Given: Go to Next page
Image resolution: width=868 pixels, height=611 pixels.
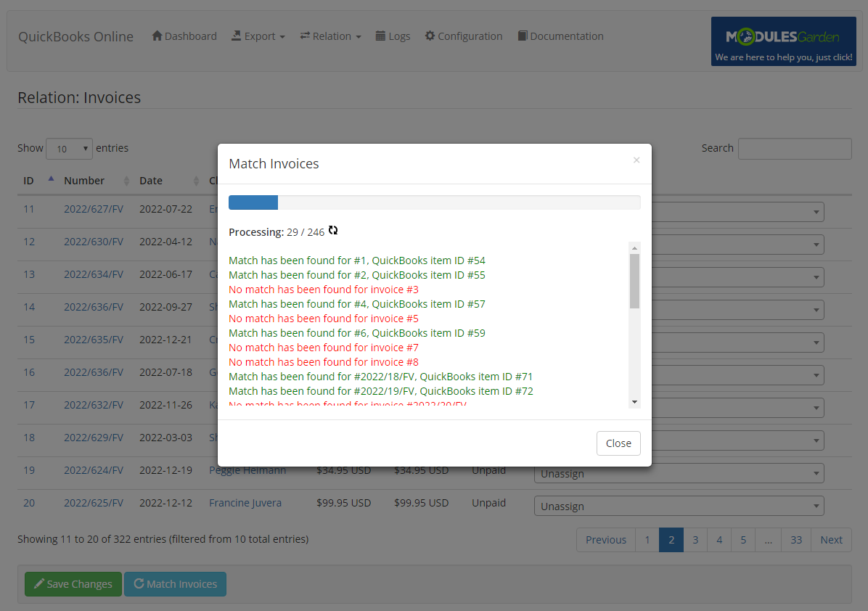Looking at the screenshot, I should pyautogui.click(x=831, y=540).
